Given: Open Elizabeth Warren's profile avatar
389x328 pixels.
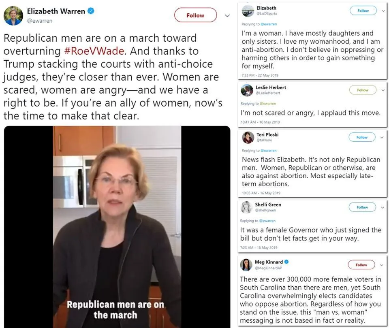Looking at the screenshot, I should click(13, 16).
